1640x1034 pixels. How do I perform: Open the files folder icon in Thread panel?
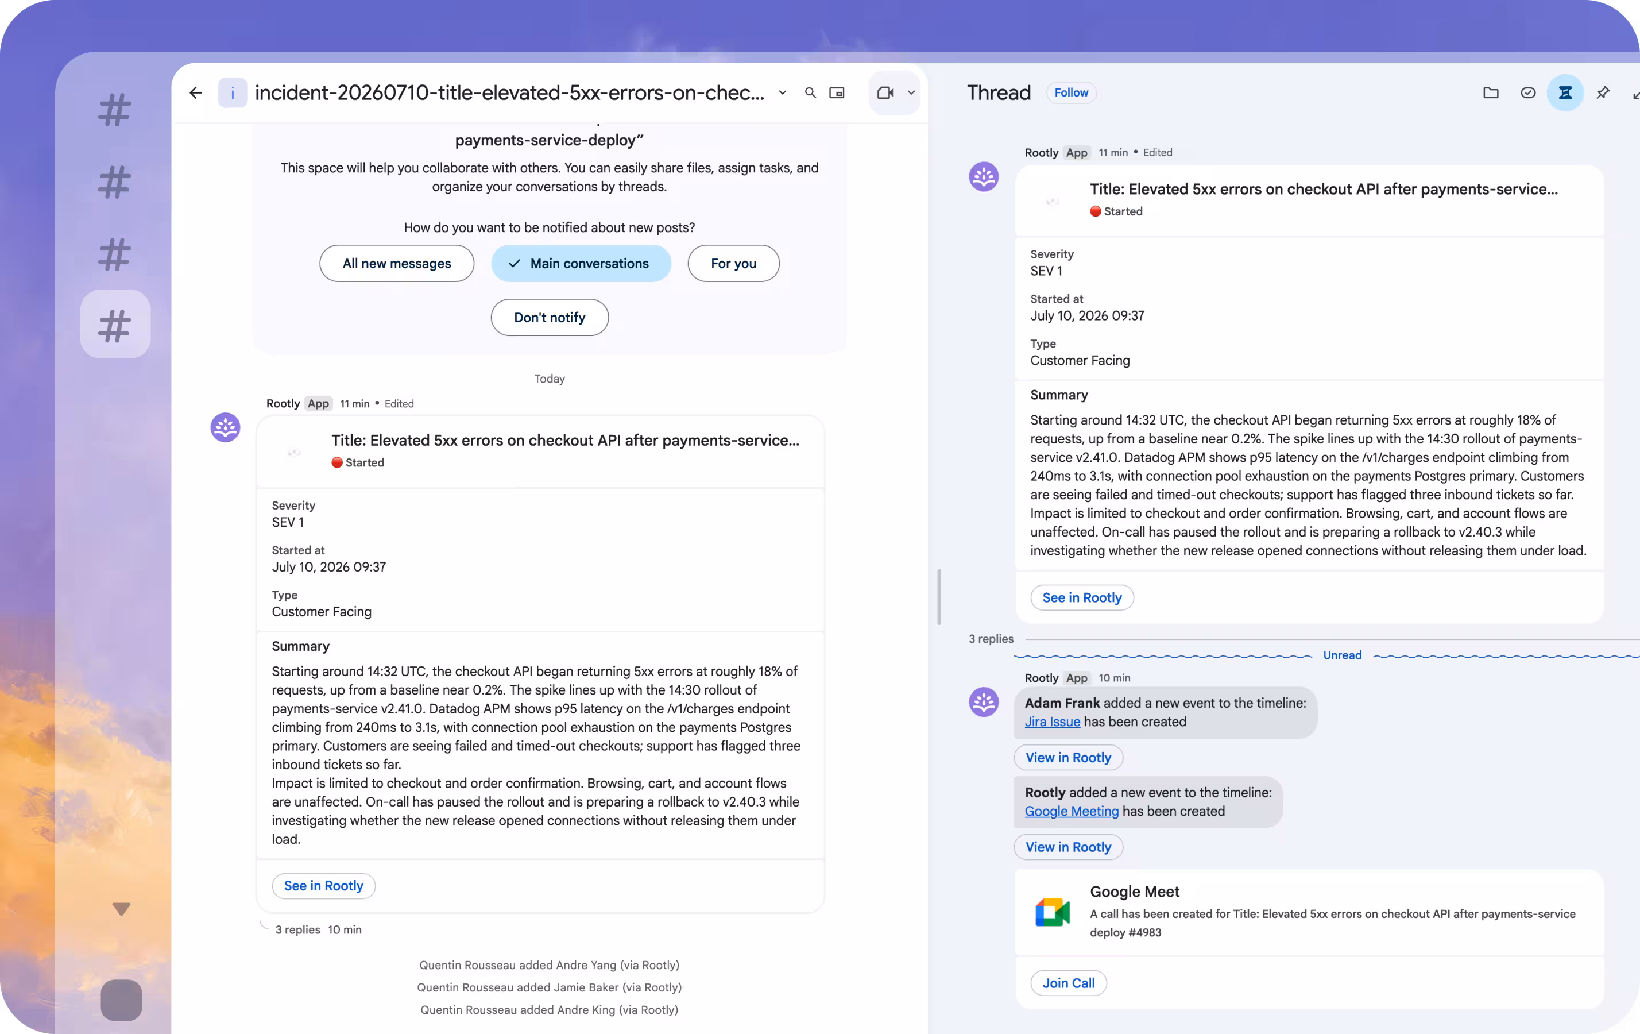tap(1491, 92)
